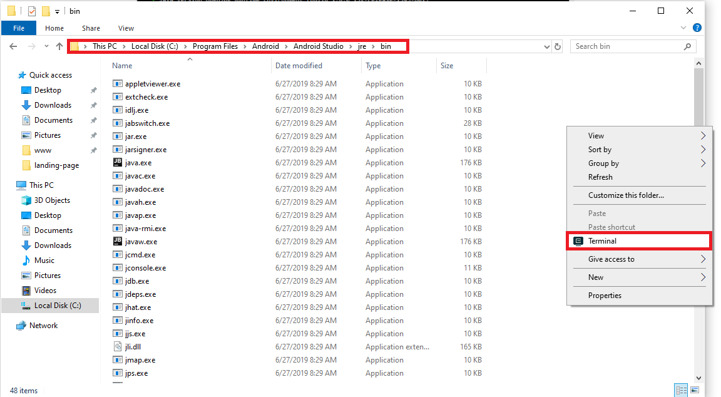Switch to large icons view in status bar
Viewport: 721px width, 397px height.
click(695, 390)
